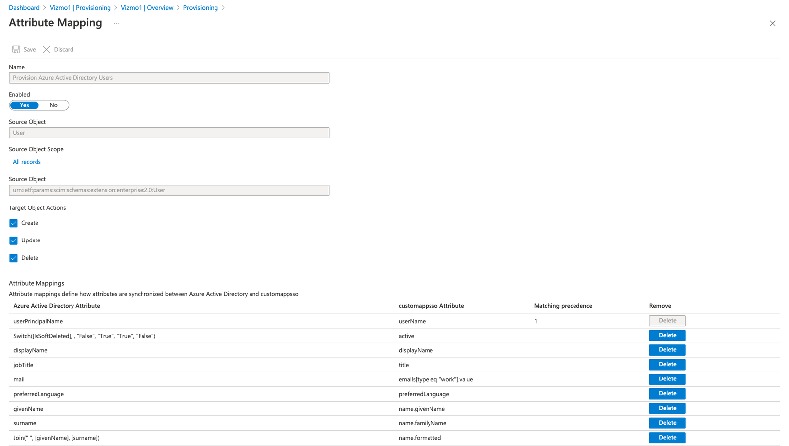
Task: Click the name.givenName target attribute
Action: pos(422,409)
